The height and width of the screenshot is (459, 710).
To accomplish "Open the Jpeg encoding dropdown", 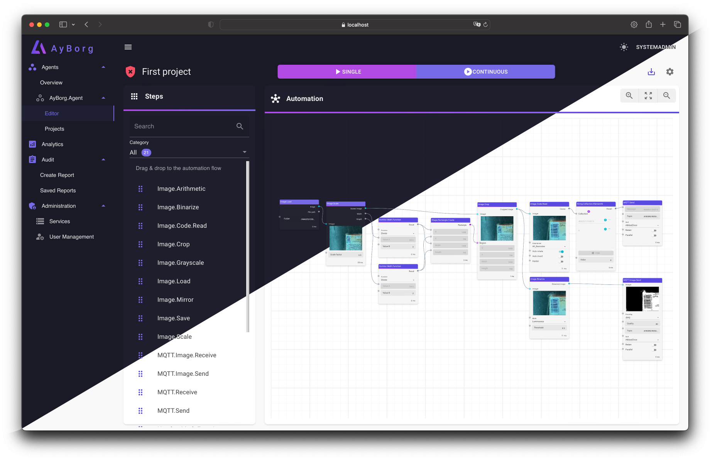I will (642, 317).
